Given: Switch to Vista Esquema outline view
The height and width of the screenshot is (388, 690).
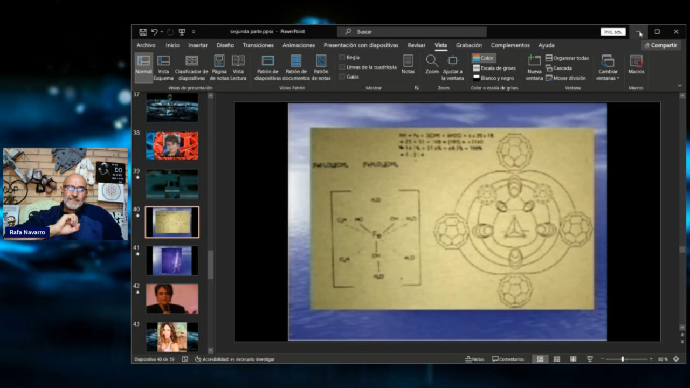Looking at the screenshot, I should pos(163,67).
